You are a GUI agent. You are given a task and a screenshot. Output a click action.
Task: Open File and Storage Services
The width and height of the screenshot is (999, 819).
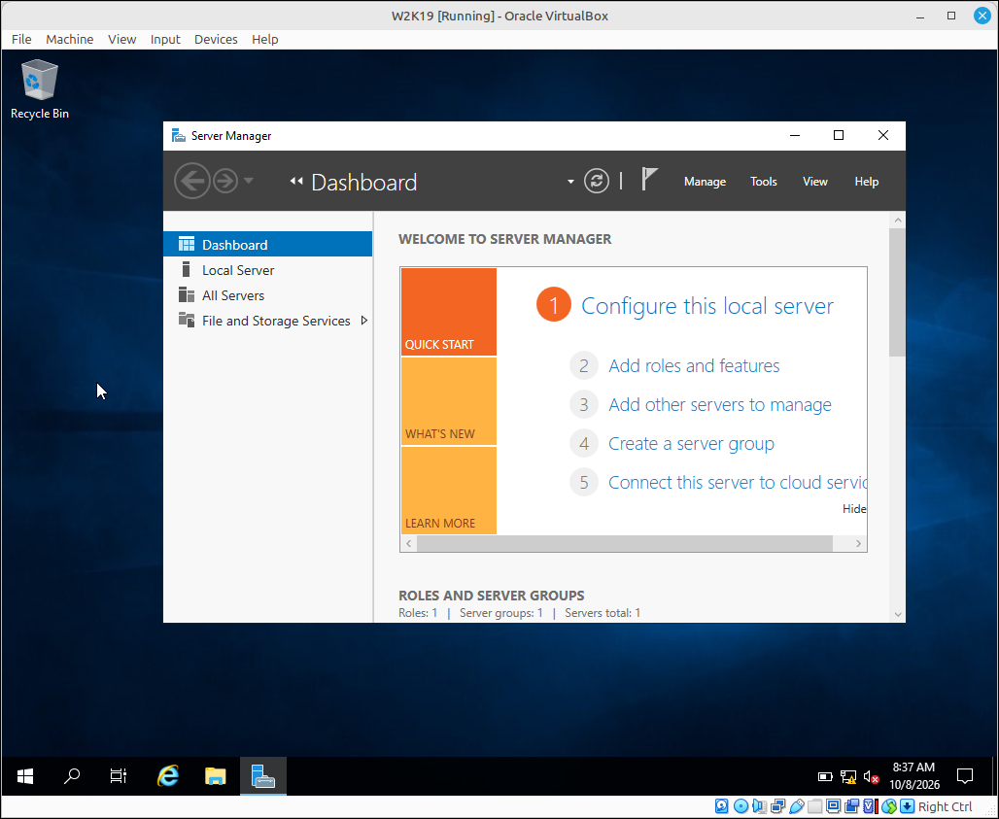point(267,321)
